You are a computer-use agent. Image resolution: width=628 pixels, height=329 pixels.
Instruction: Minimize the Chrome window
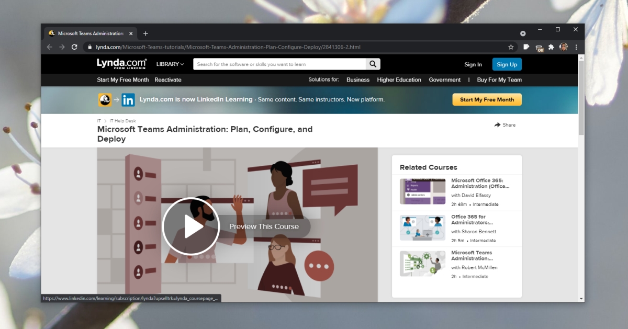pyautogui.click(x=540, y=29)
